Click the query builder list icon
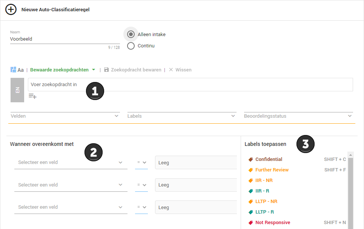364x229 pixels. point(14,70)
